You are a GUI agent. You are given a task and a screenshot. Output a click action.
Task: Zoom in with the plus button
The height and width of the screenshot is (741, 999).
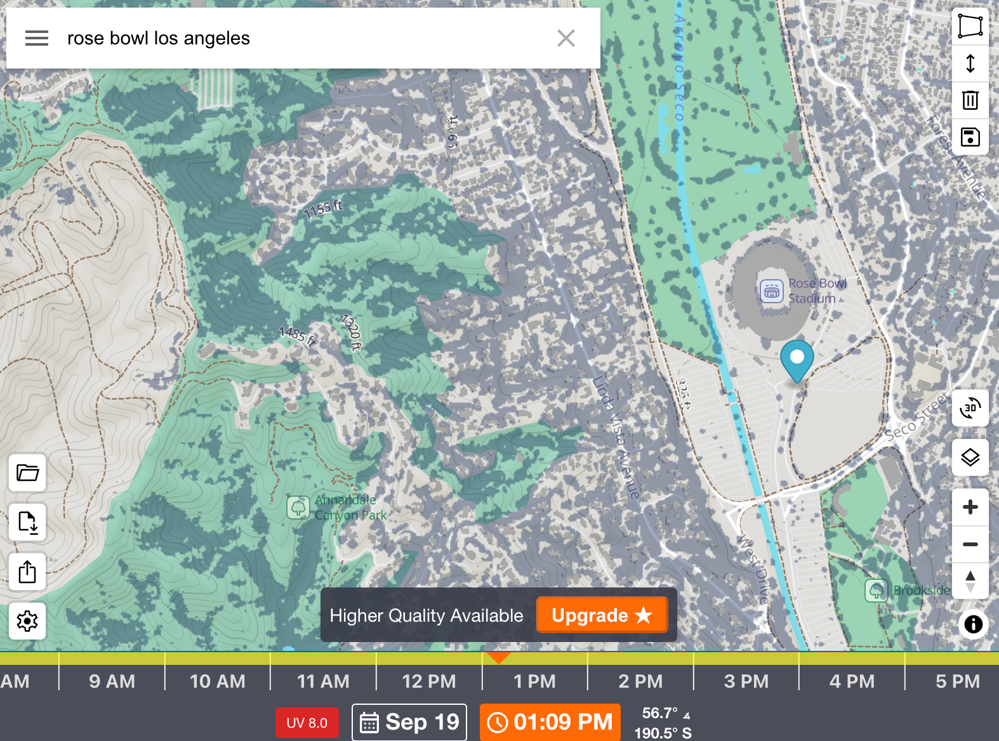(x=970, y=507)
